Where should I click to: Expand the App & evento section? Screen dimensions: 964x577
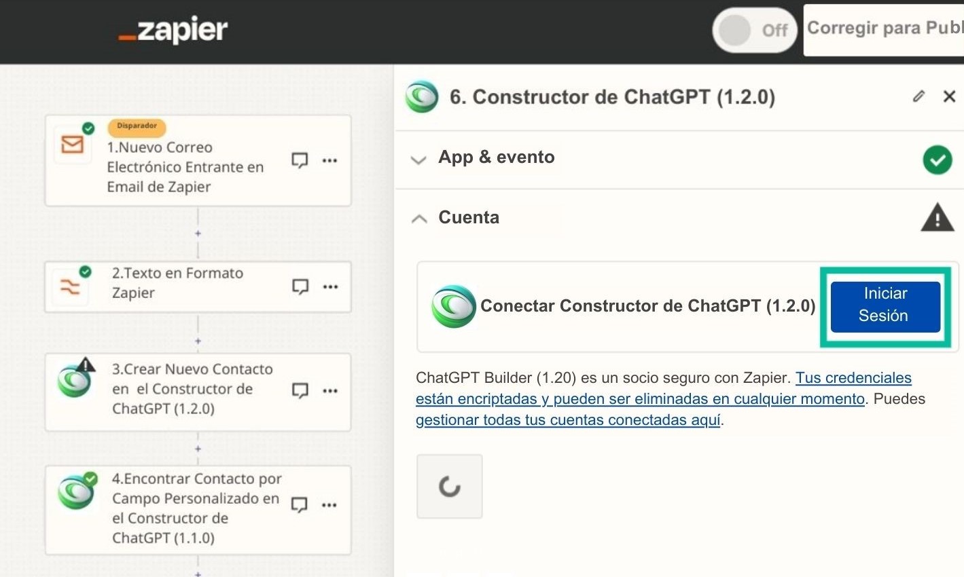pyautogui.click(x=418, y=160)
